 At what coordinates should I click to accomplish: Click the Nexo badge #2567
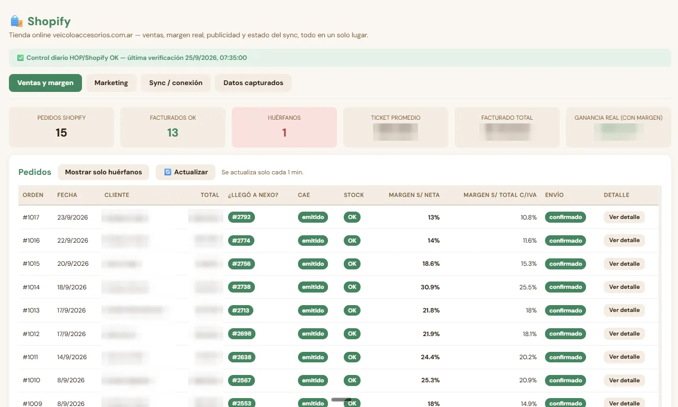(x=241, y=380)
